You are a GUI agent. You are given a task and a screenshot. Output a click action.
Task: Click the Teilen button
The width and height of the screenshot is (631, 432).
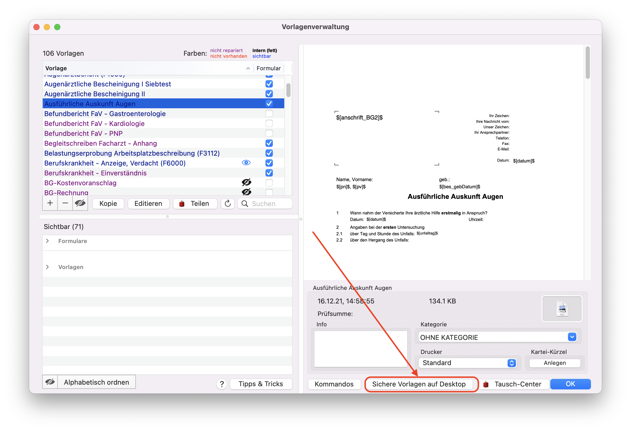click(195, 204)
